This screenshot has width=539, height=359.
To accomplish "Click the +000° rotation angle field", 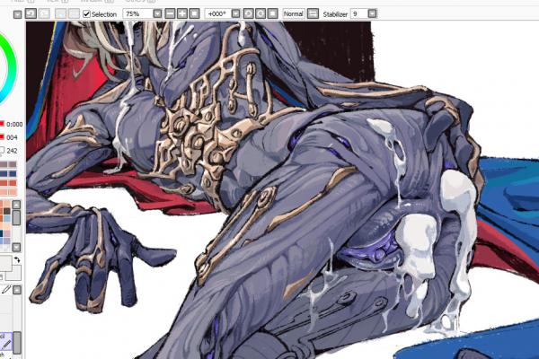I will click(218, 13).
